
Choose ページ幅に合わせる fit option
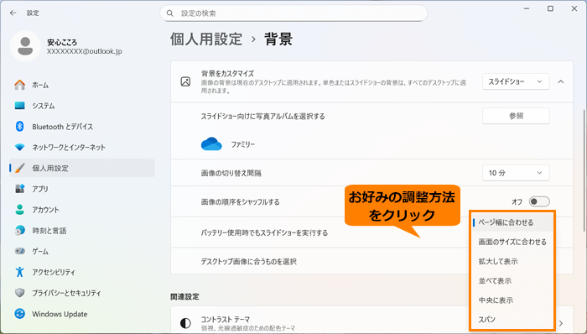point(512,222)
